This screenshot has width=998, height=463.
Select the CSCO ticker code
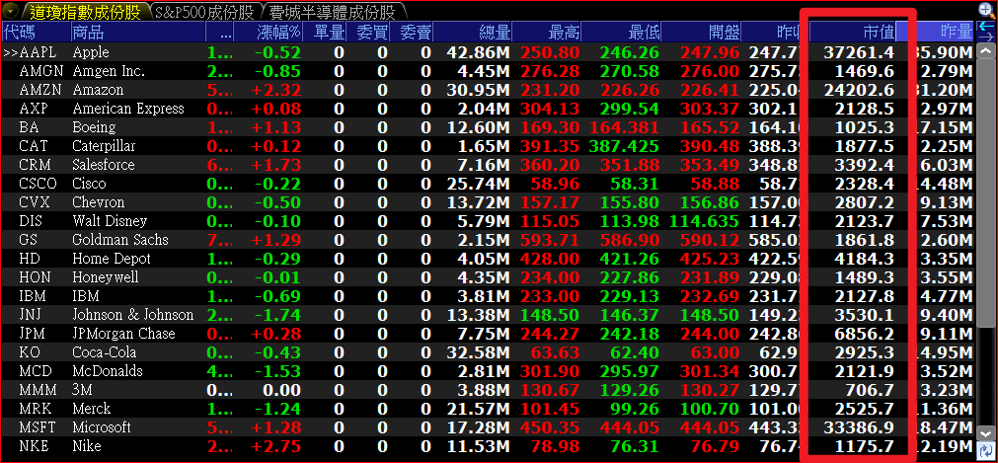click(x=38, y=184)
